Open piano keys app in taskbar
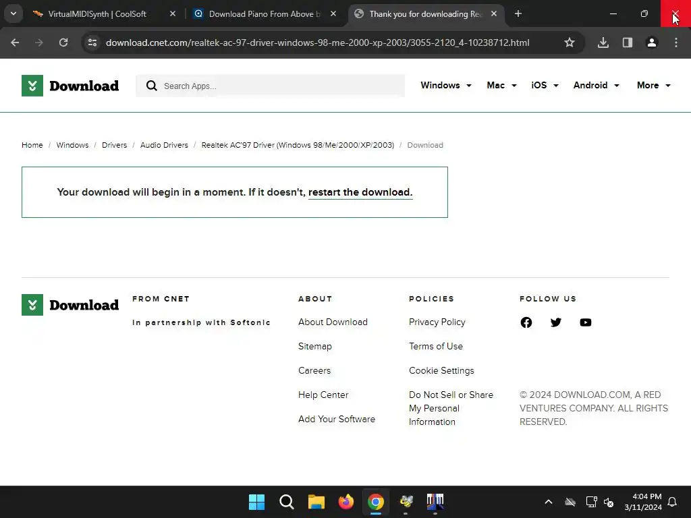Screen dimensions: 691x518 tap(435, 502)
